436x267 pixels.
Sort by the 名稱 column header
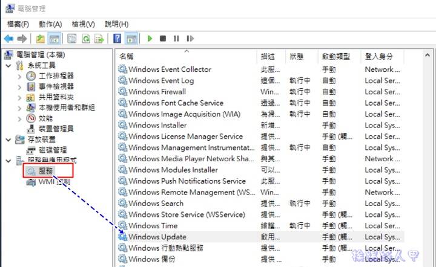186,57
